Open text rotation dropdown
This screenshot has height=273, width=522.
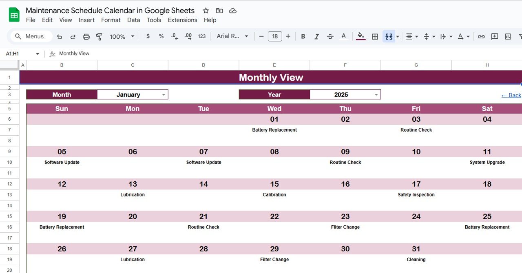click(463, 36)
